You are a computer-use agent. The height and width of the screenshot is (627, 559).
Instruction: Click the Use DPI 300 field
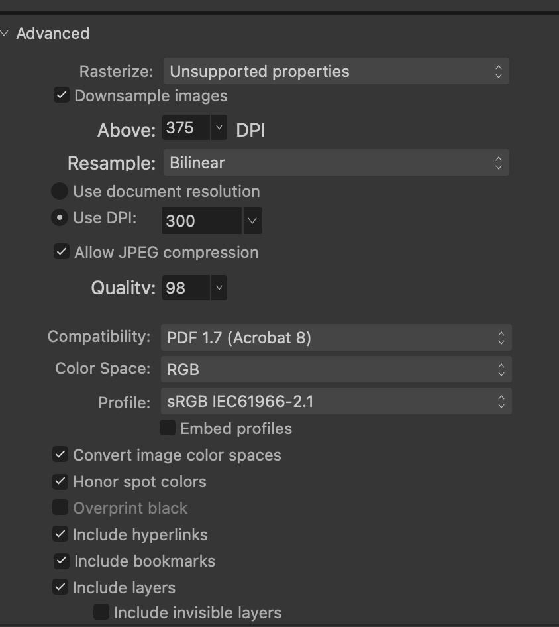[x=202, y=221]
